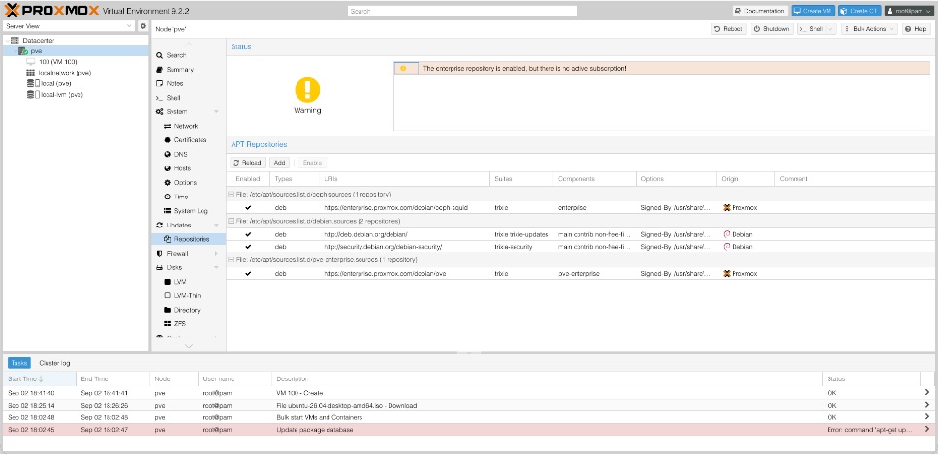Open the System Log page
938x454 pixels.
[187, 211]
